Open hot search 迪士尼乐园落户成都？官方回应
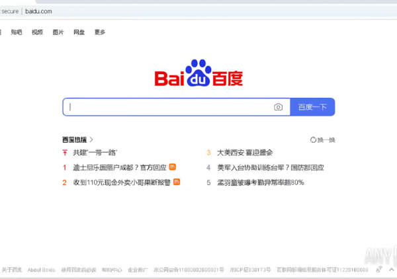The image size is (397, 279). click(x=120, y=167)
